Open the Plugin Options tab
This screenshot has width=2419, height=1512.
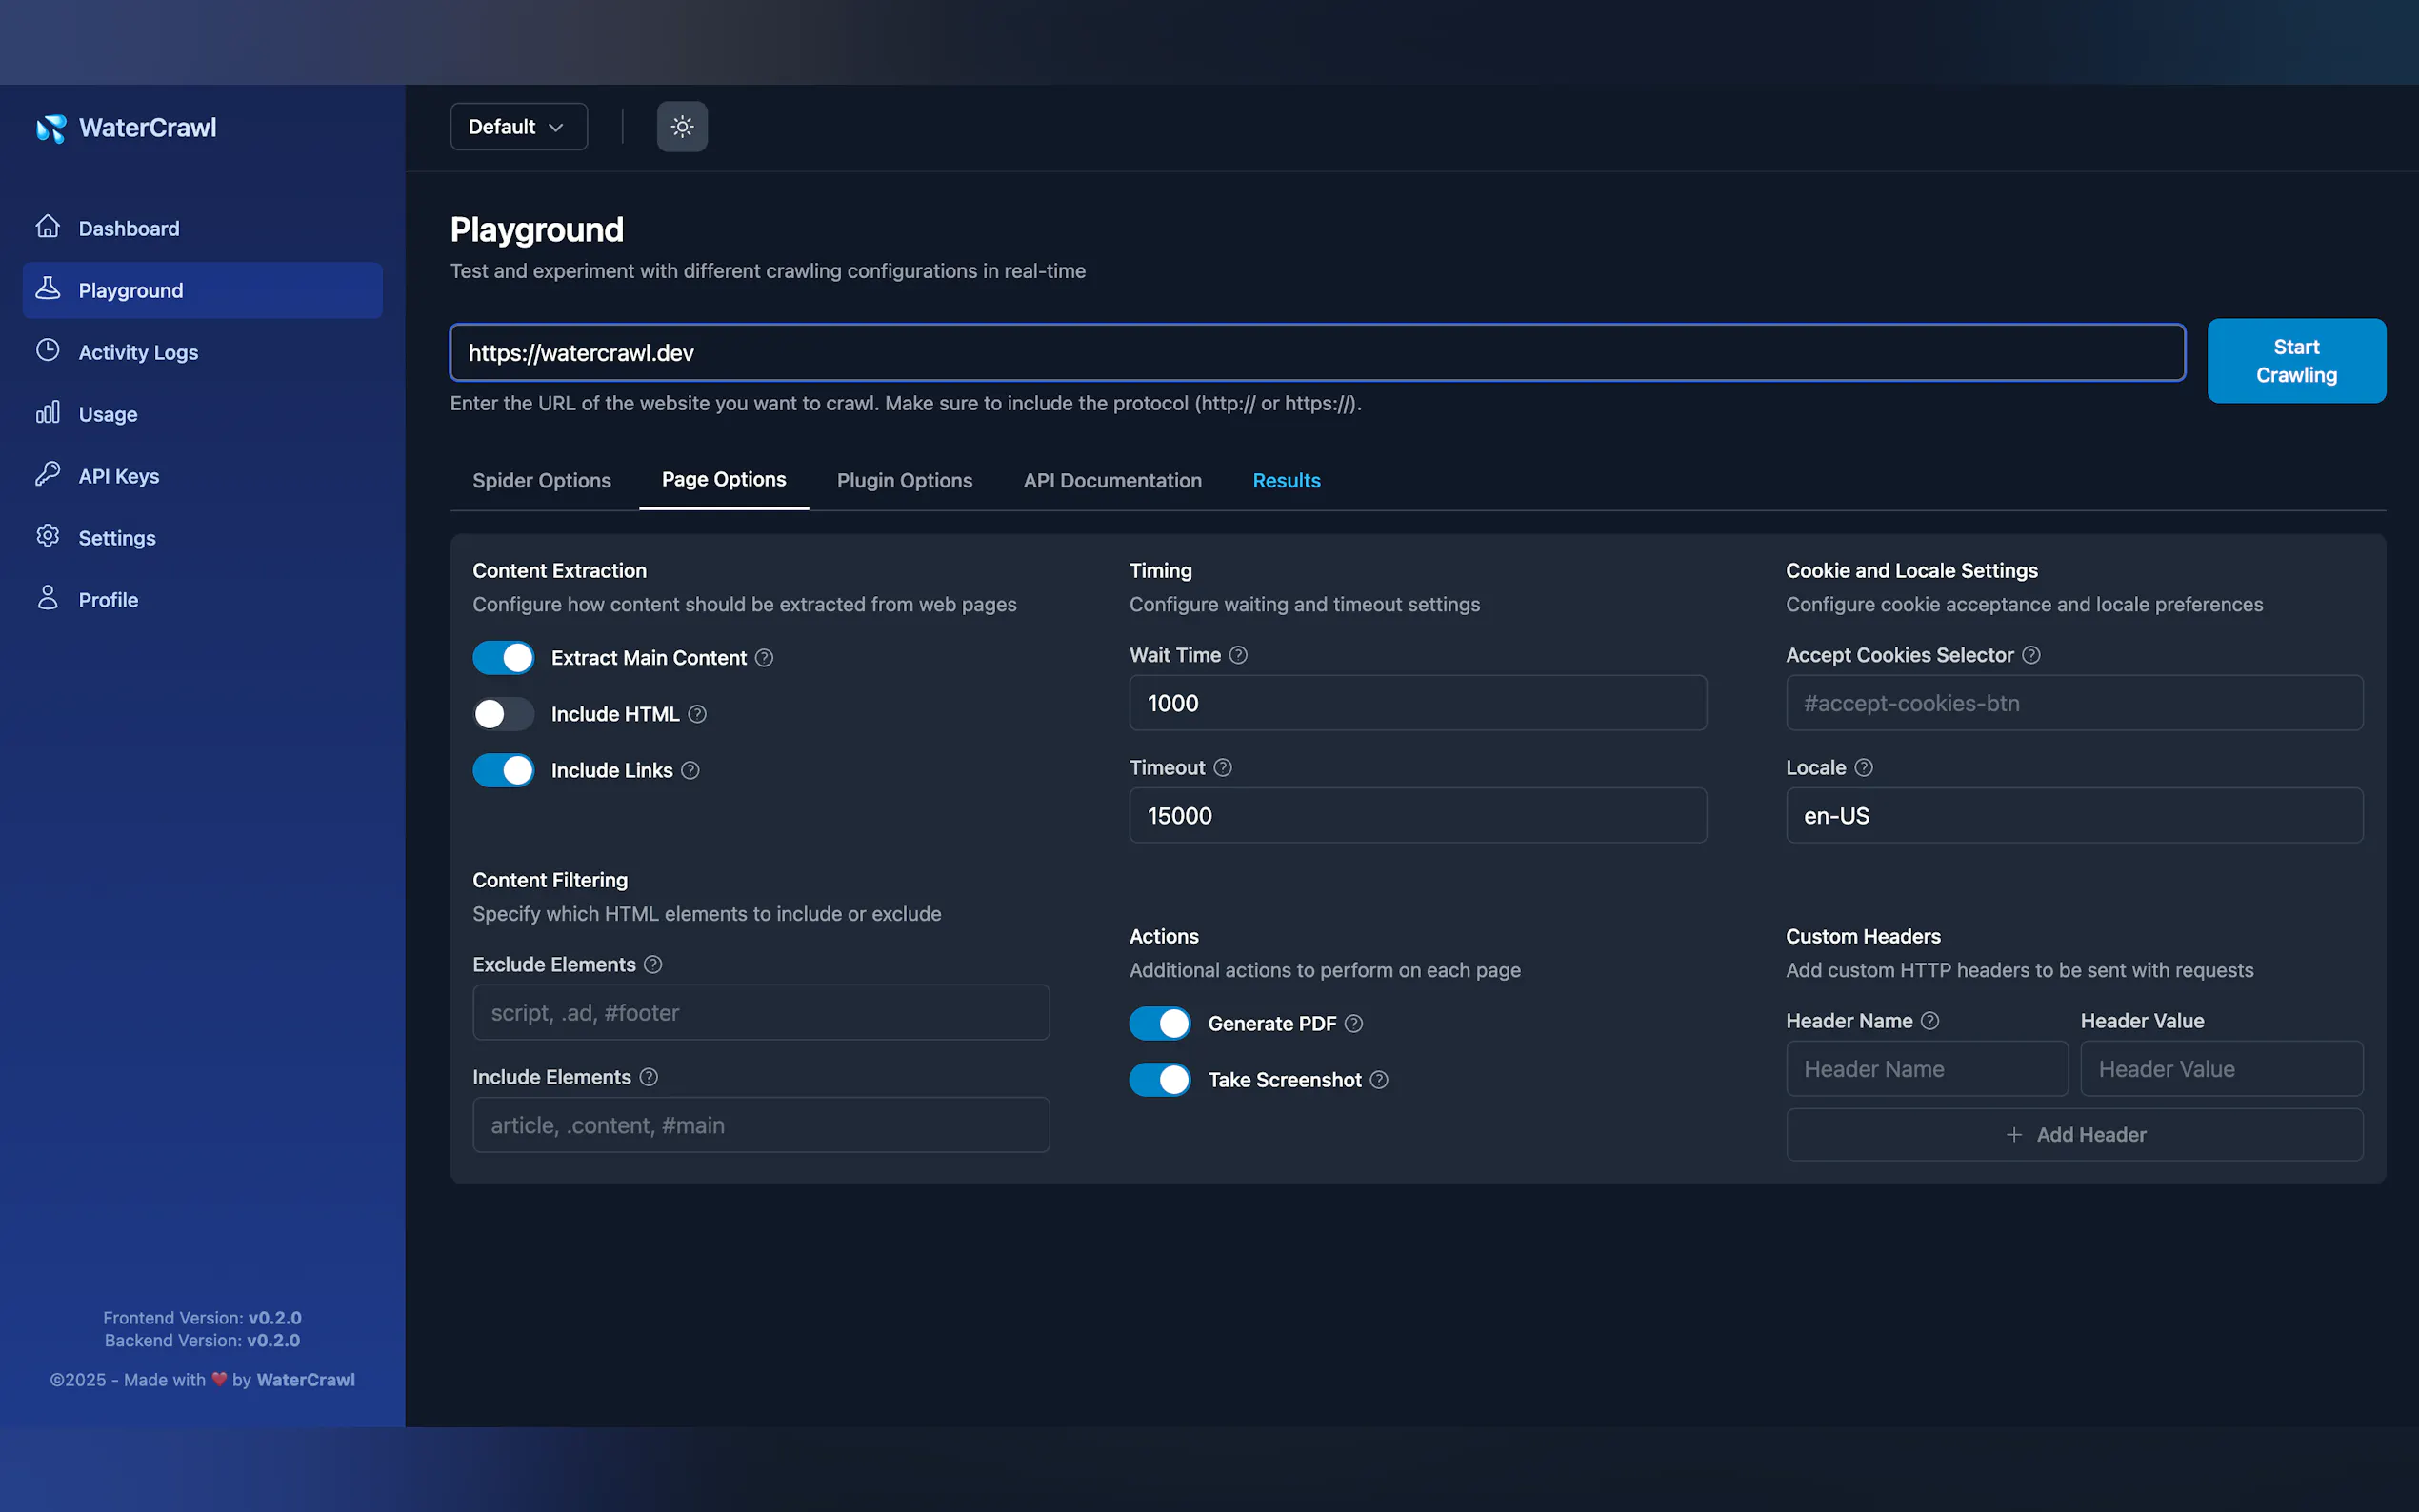point(904,481)
